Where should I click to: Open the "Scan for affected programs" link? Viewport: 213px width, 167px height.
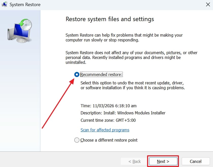coord(105,130)
